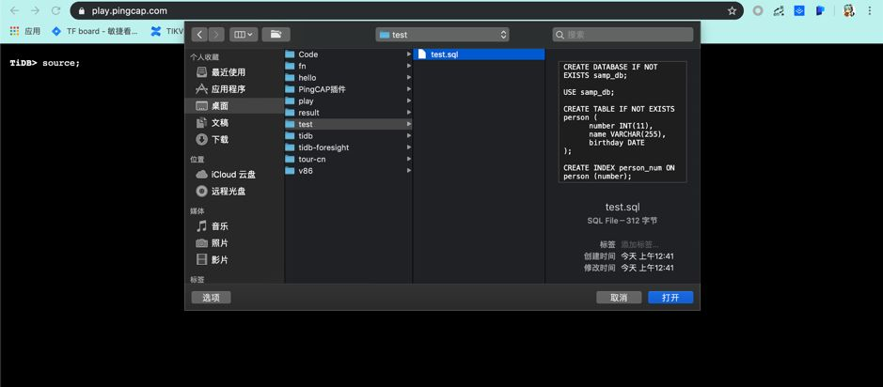
Task: Expand arrow next to v86 folder
Action: 409,171
